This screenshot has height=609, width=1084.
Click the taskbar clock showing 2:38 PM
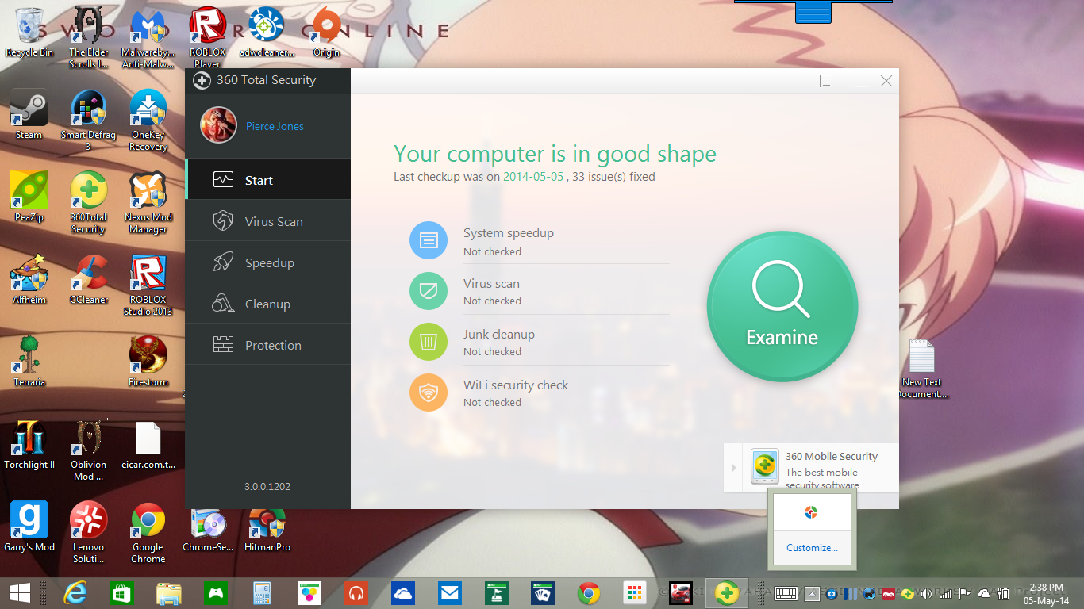1045,592
